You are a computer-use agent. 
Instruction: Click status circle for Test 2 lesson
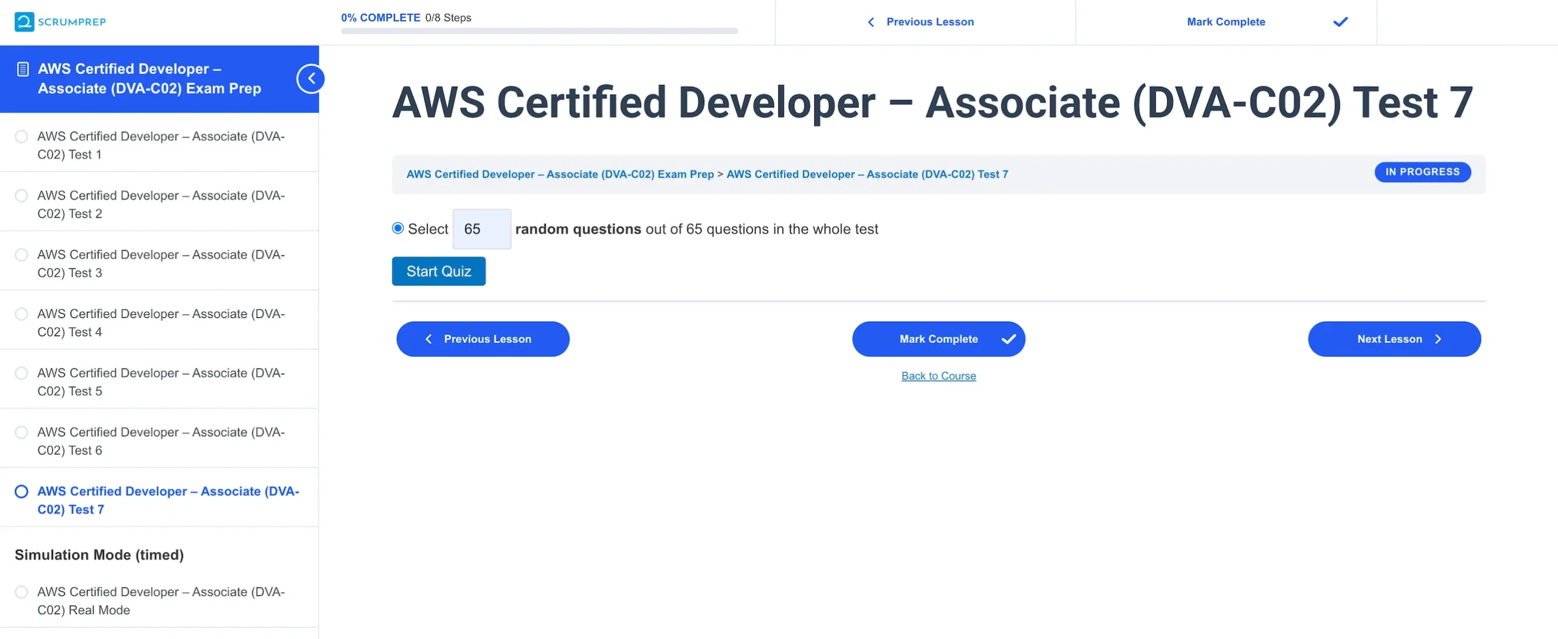[x=21, y=196]
